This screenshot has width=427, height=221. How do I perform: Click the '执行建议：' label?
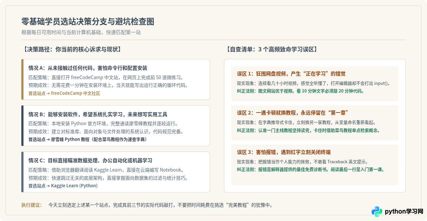32,205
